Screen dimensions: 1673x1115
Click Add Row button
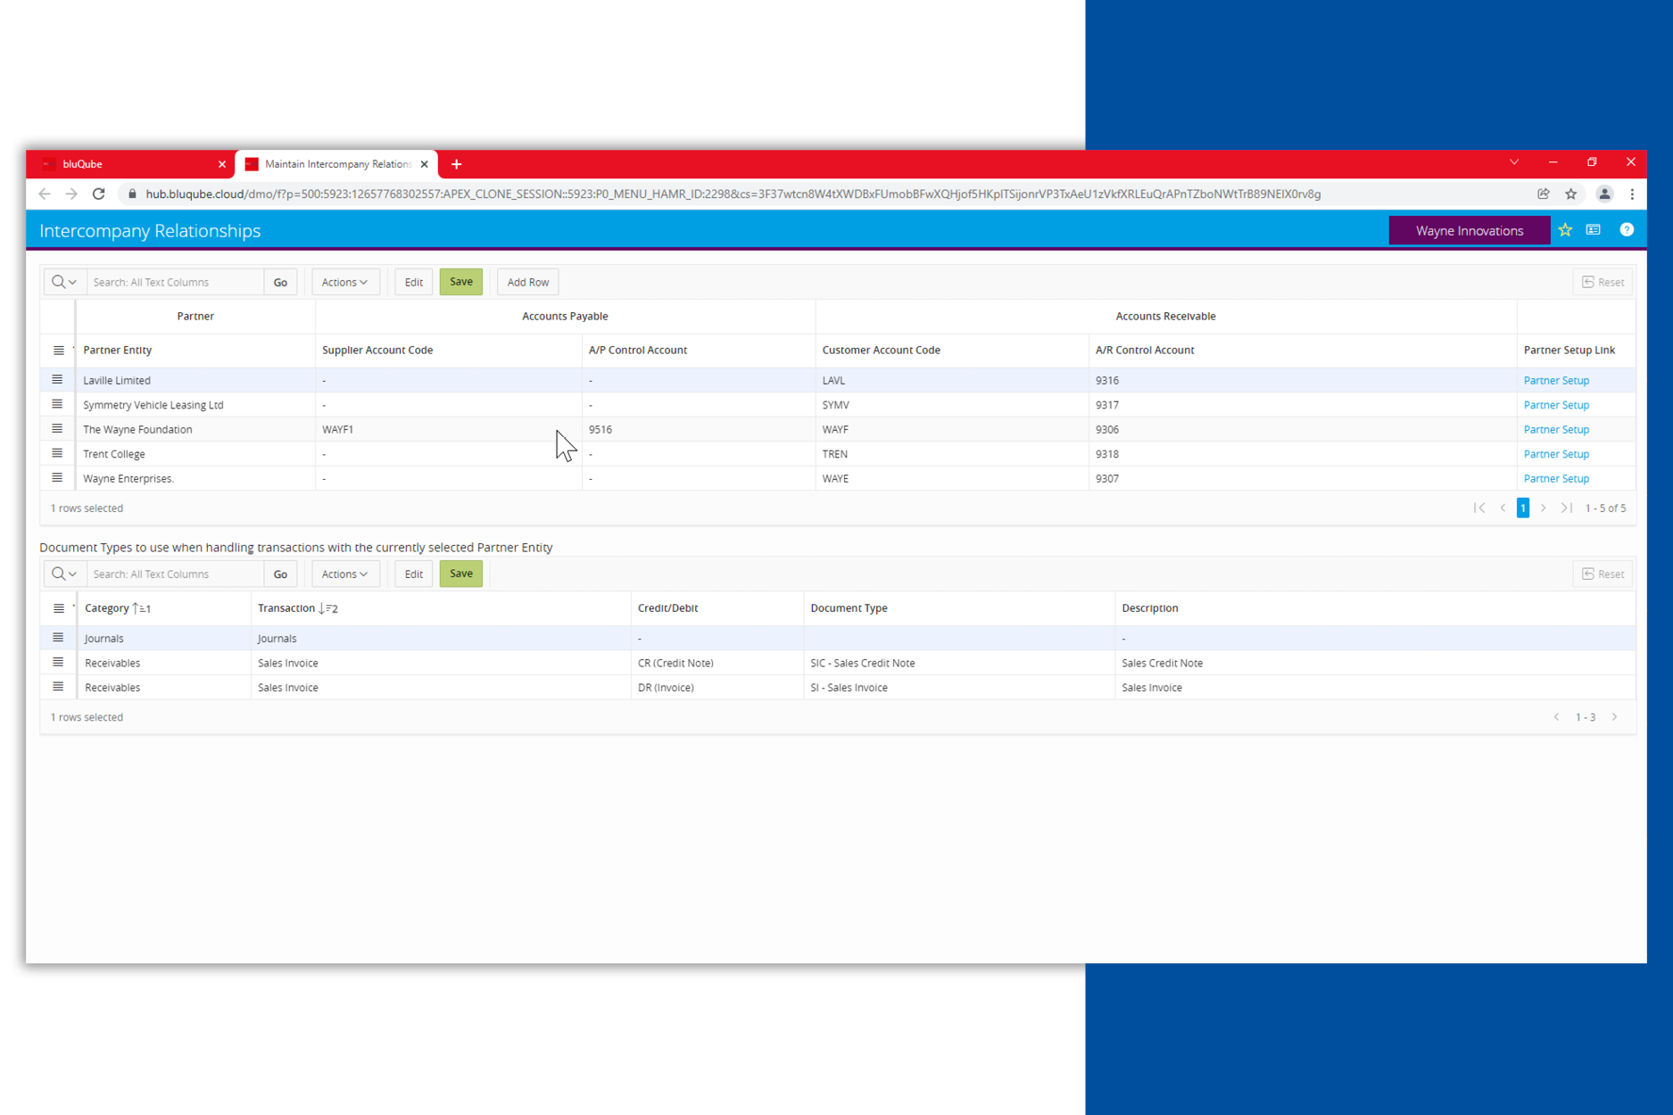pyautogui.click(x=527, y=282)
